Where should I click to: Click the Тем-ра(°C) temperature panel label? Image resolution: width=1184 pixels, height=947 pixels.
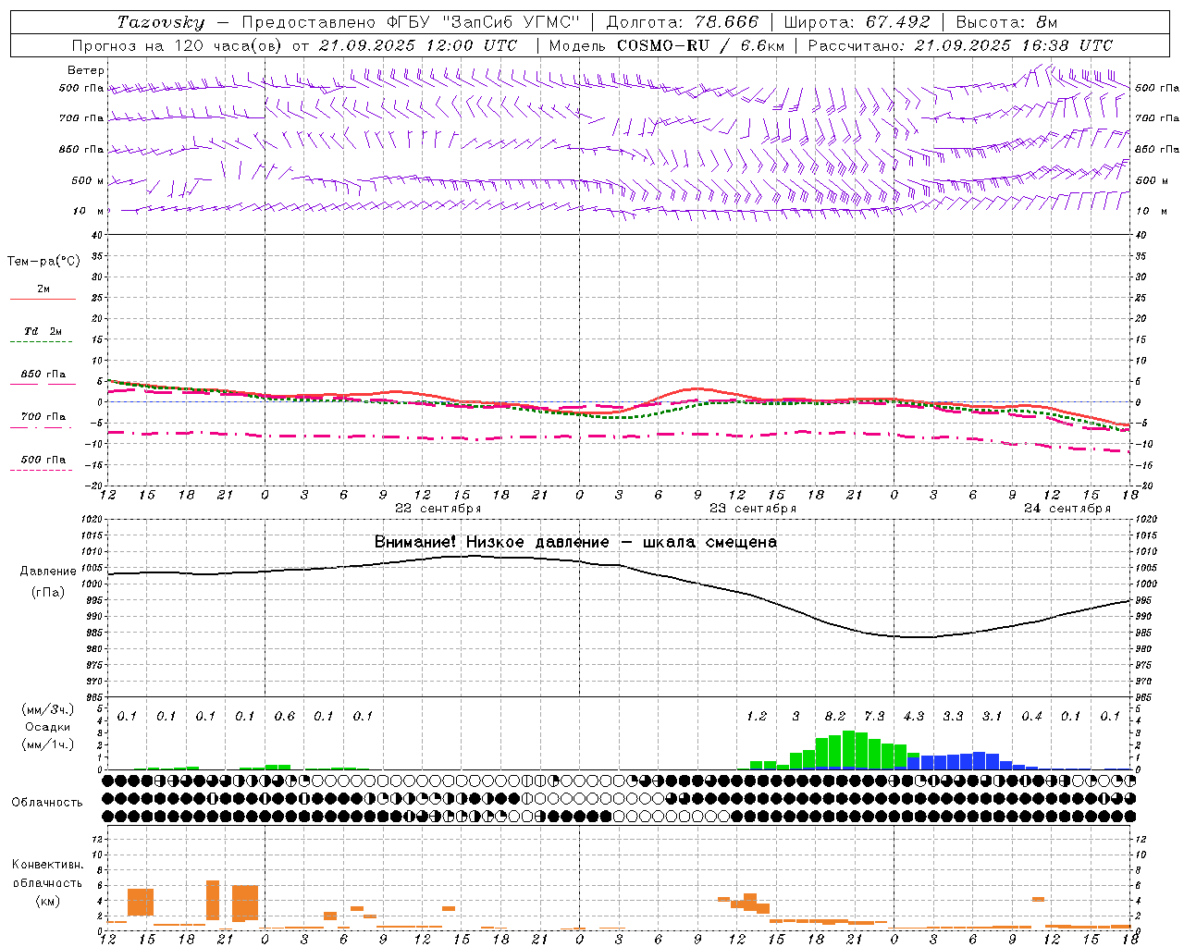[43, 262]
